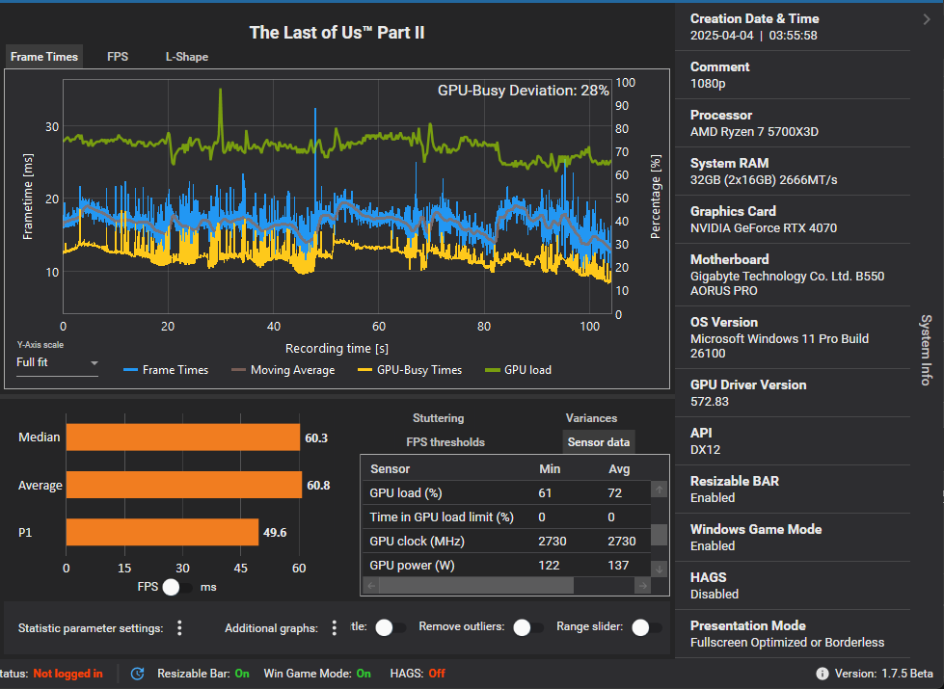Click '32GB (2x16GB) 2666MT/s' RAM value

764,180
